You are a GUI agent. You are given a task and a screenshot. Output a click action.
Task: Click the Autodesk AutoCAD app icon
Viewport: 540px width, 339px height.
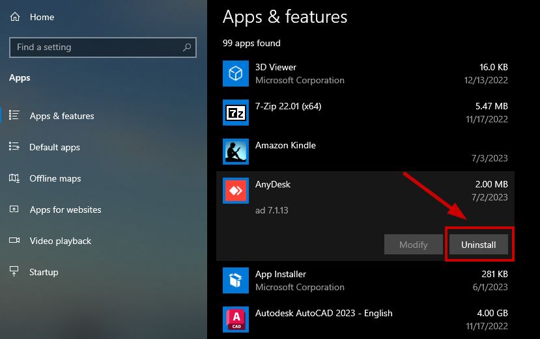236,319
